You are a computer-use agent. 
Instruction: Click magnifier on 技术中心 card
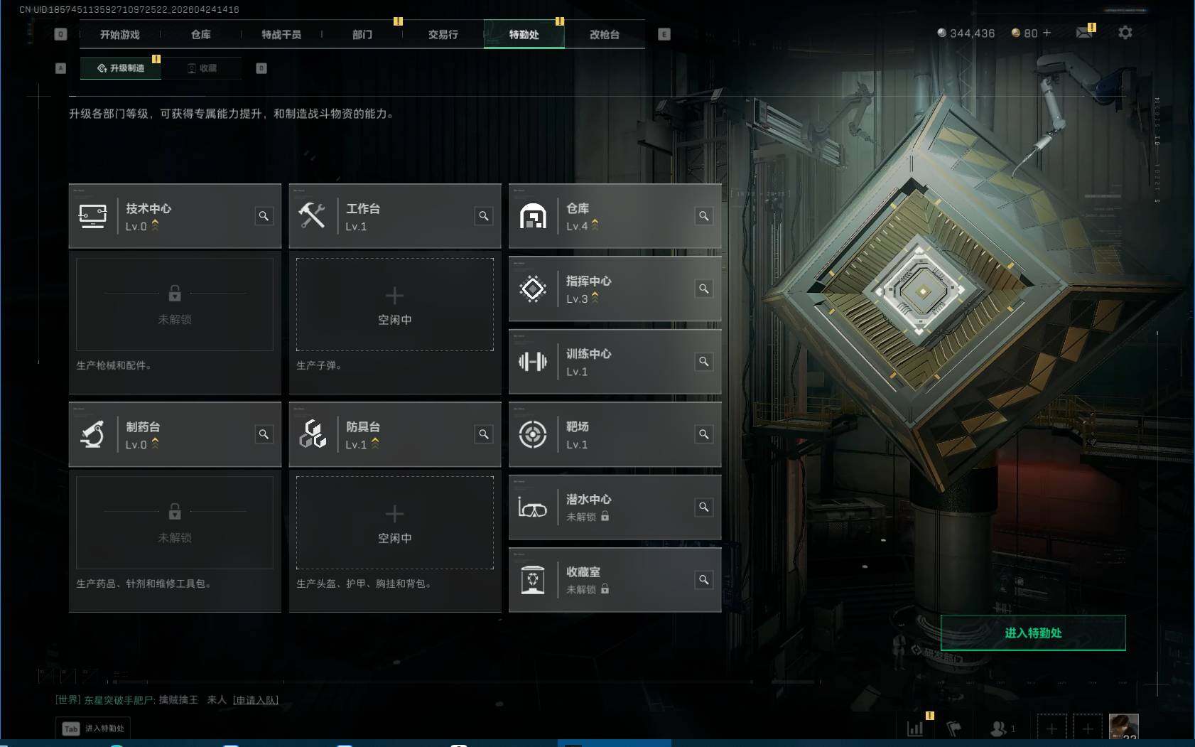(x=264, y=216)
